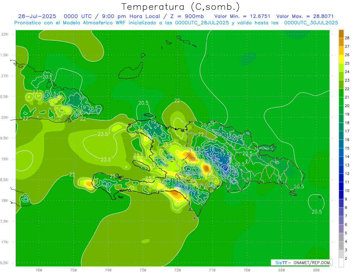Click the '16' contour label on the map
Image resolution: width=355 pixels, height=274 pixels.
[x=212, y=150]
